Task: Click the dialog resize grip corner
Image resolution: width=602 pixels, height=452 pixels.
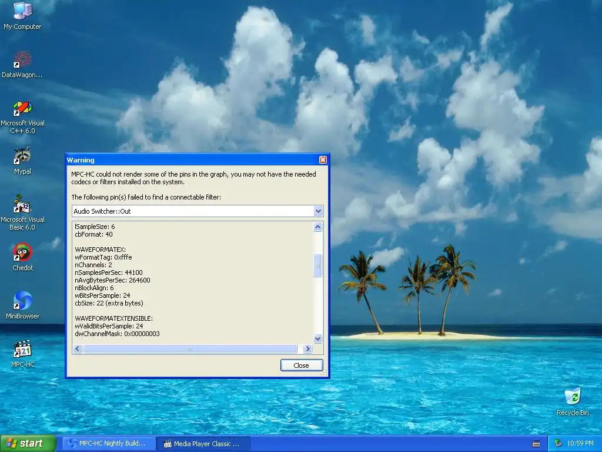Action: [325, 373]
